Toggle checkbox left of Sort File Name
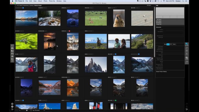Image resolution: width=199 pixels, height=112 pixels. [31, 110]
